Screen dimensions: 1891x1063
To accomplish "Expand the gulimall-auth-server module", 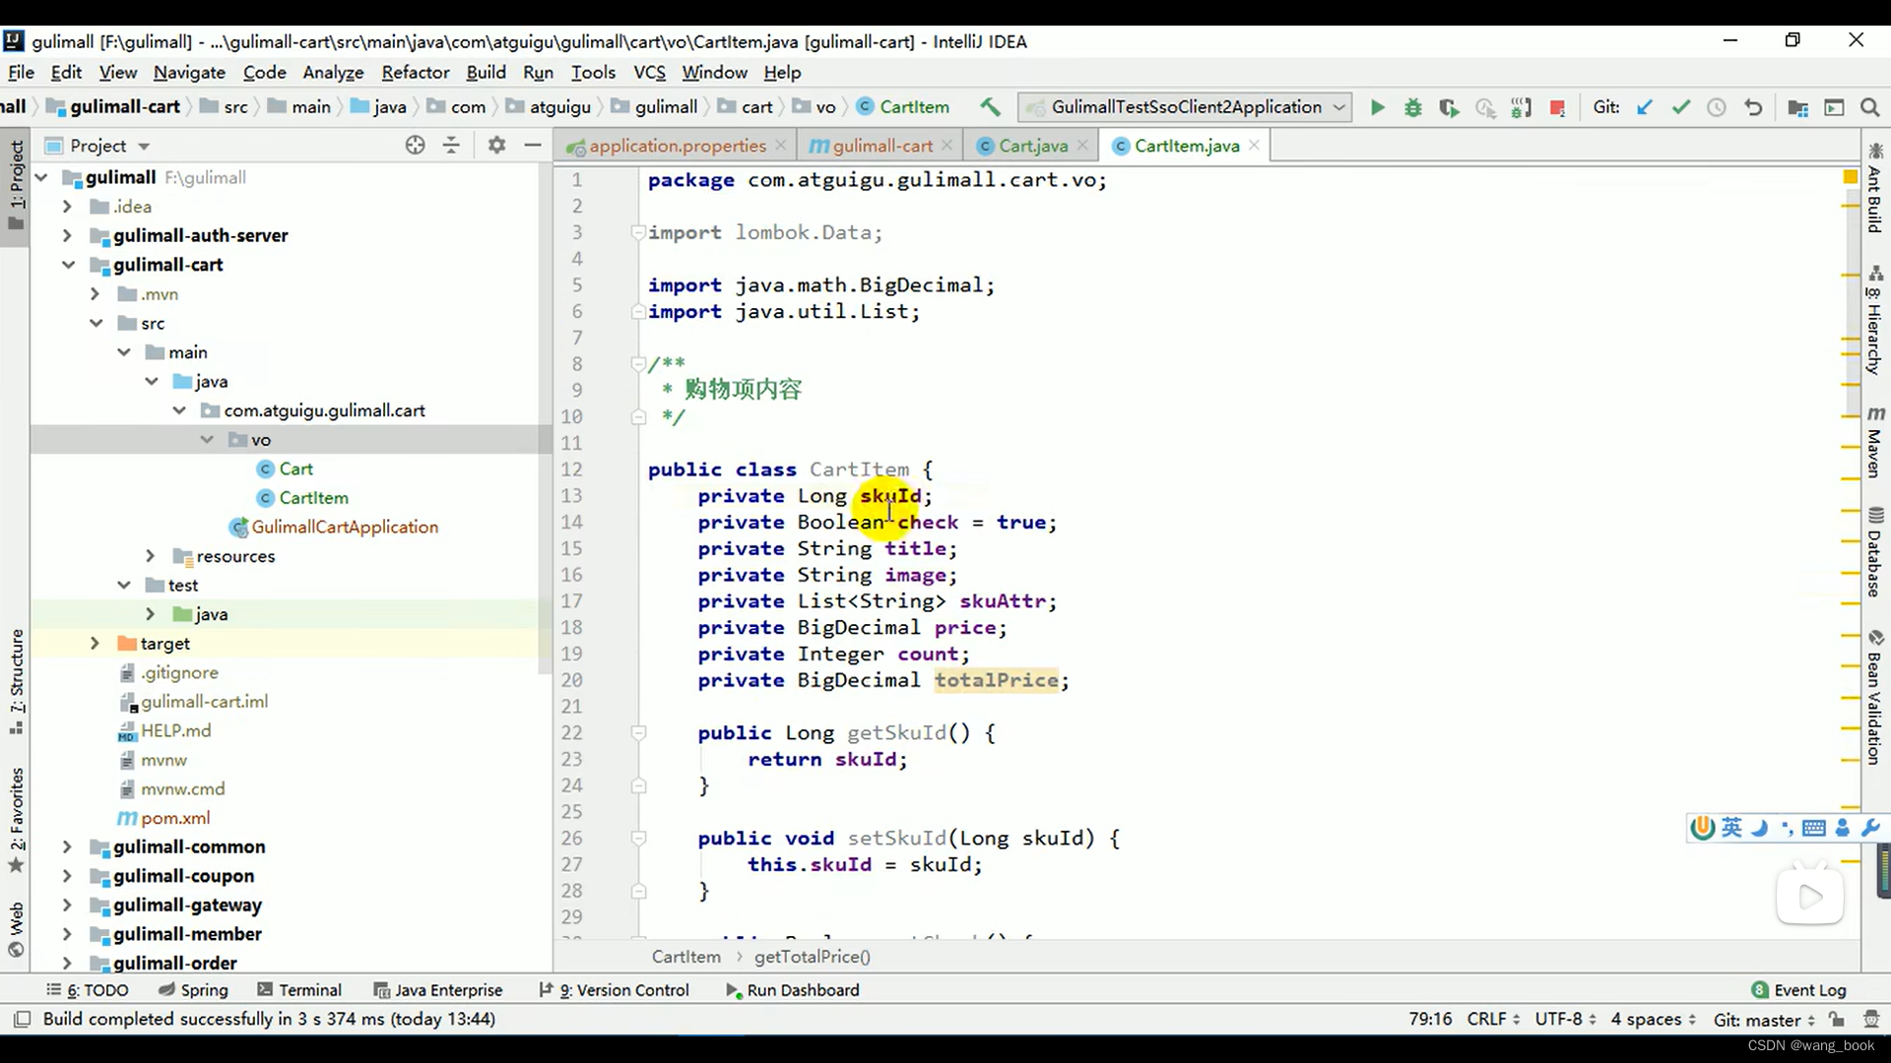I will [67, 235].
